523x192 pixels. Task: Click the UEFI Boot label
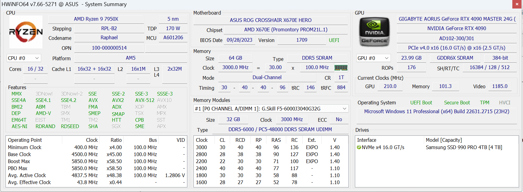tap(421, 103)
